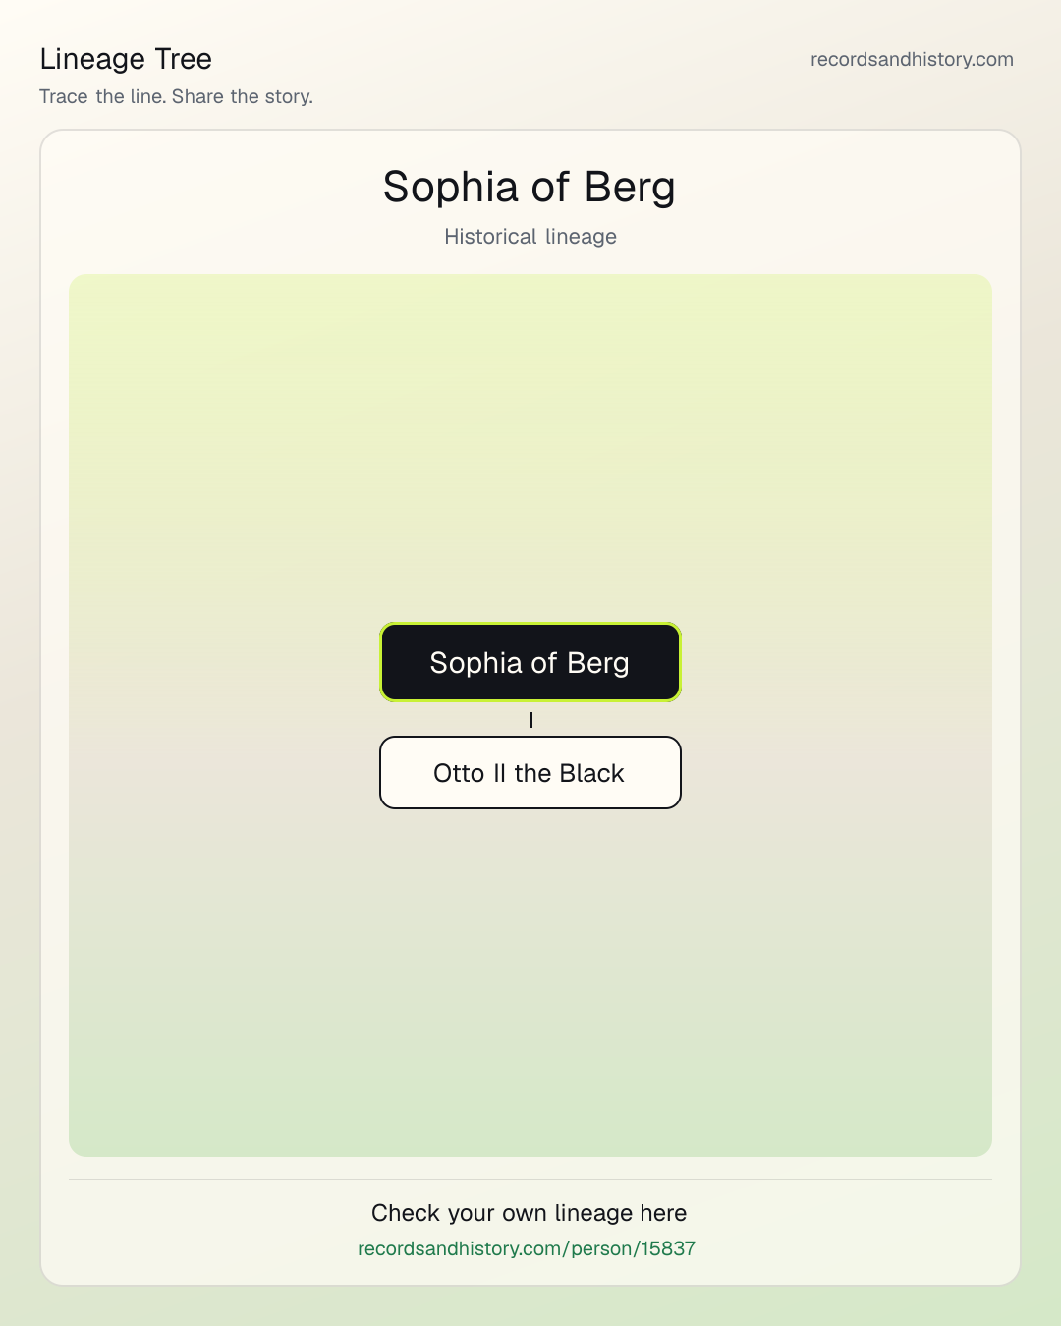Image resolution: width=1061 pixels, height=1326 pixels.
Task: Click the person ID 15837 in the footer link
Action: click(x=668, y=1248)
